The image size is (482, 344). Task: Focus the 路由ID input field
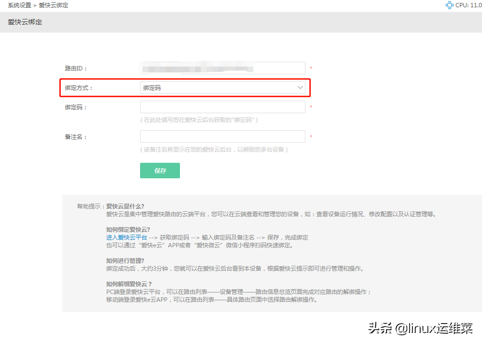[x=223, y=68]
